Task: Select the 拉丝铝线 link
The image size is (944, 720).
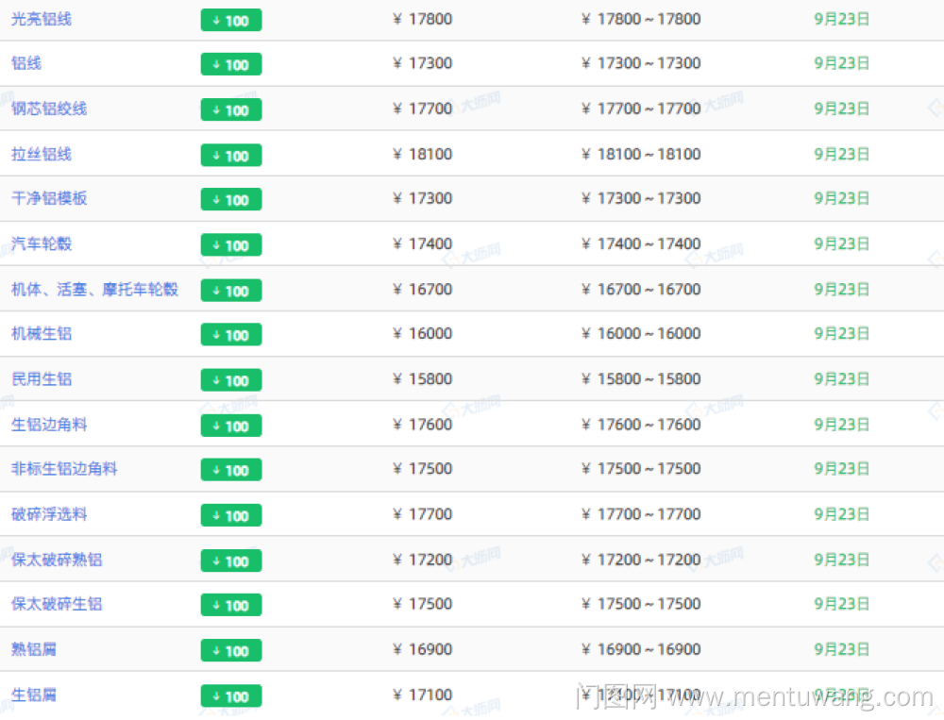Action: pos(42,154)
